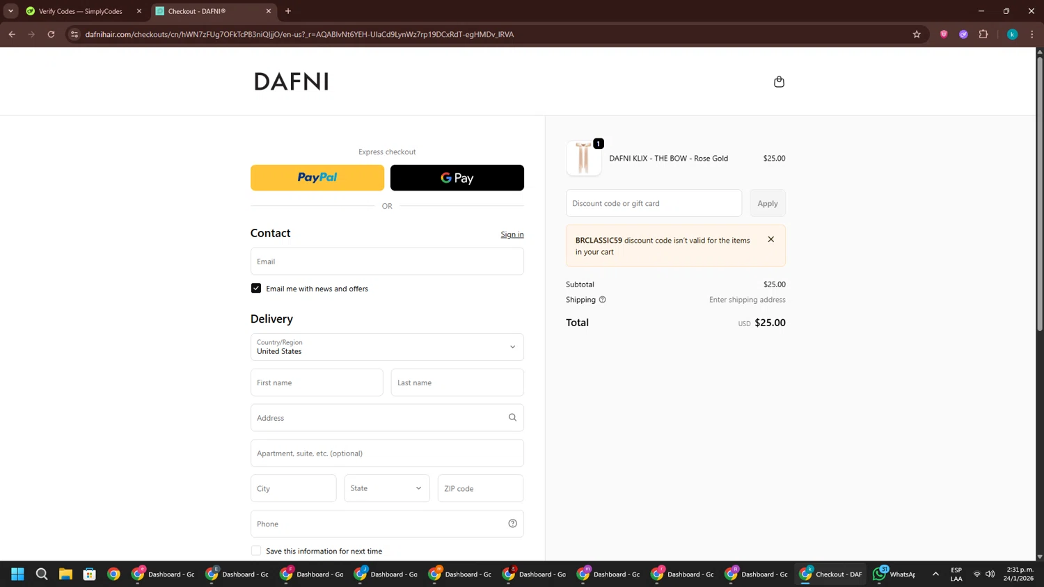Open Windows taskbar search

tap(42, 574)
